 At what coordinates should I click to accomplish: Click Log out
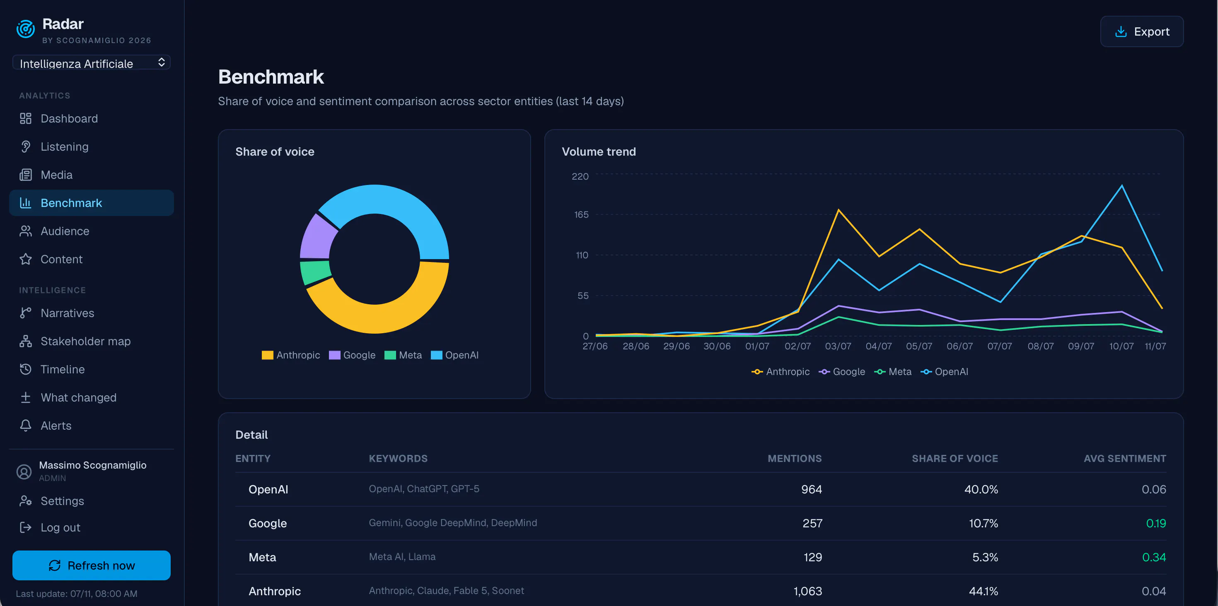[91, 528]
